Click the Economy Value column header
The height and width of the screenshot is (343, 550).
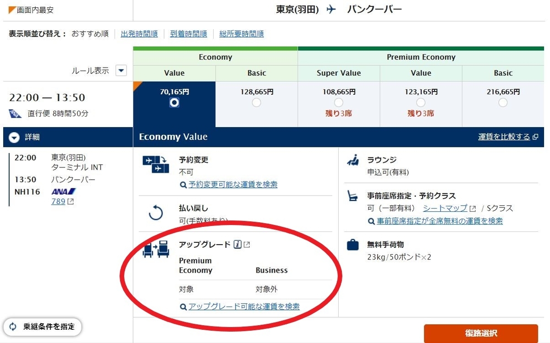tap(174, 73)
